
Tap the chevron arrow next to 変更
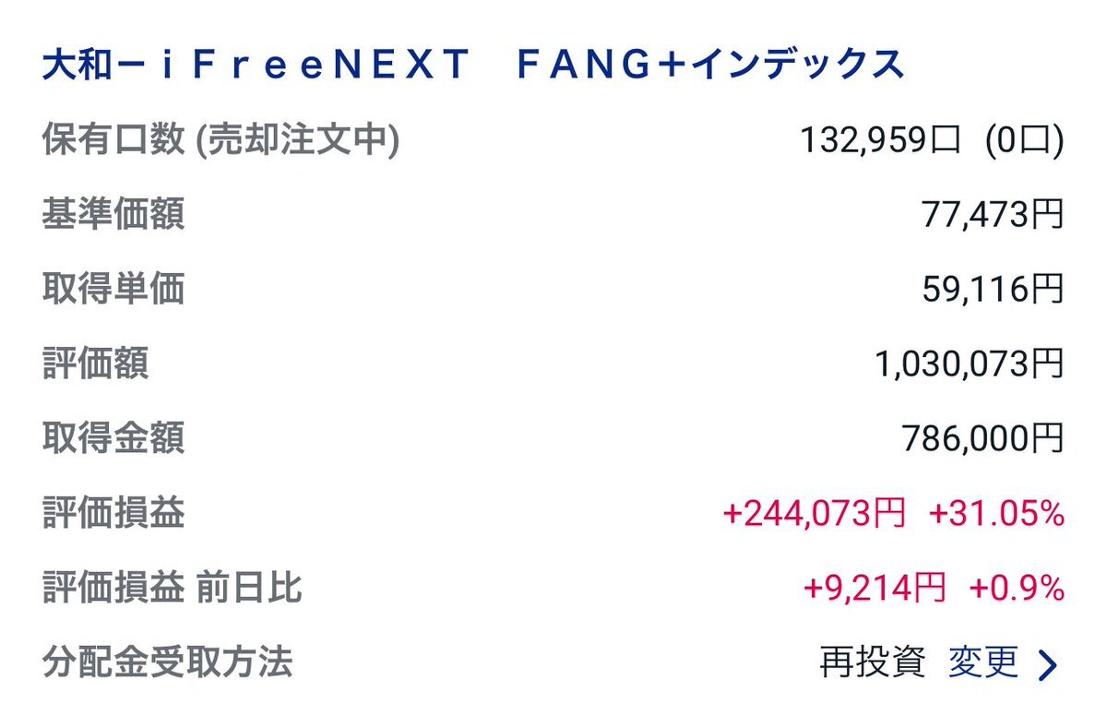(x=1048, y=664)
